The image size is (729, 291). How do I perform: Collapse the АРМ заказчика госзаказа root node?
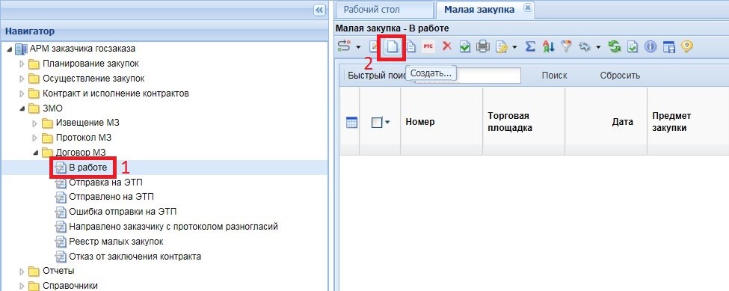(x=9, y=49)
